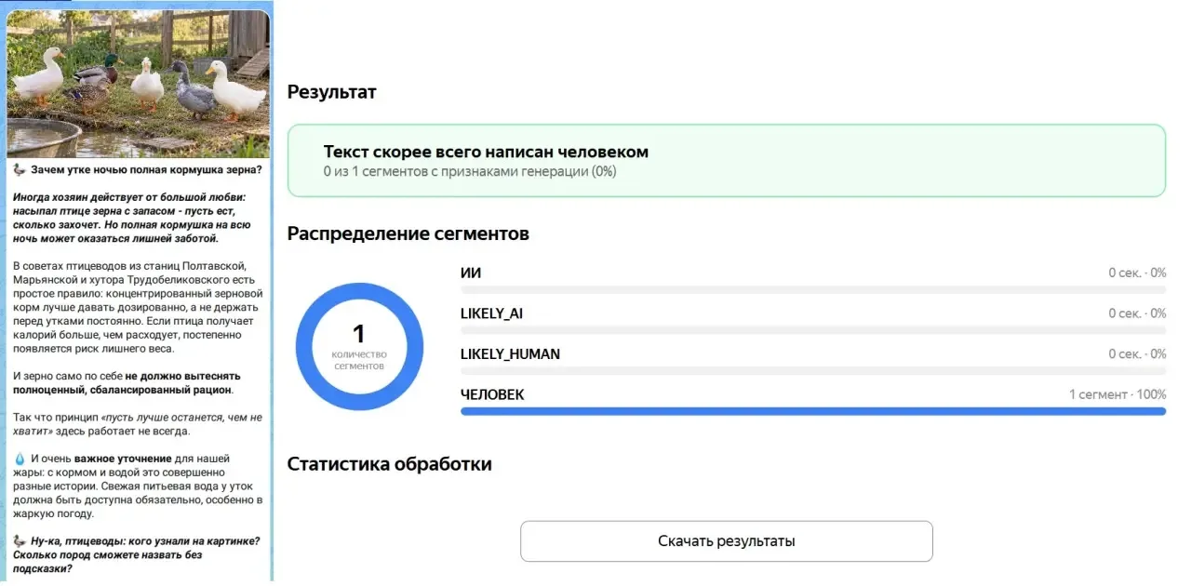Viewport: 1191px width, 586px height.
Task: Select the Распределение сегментов heading
Action: pos(408,233)
